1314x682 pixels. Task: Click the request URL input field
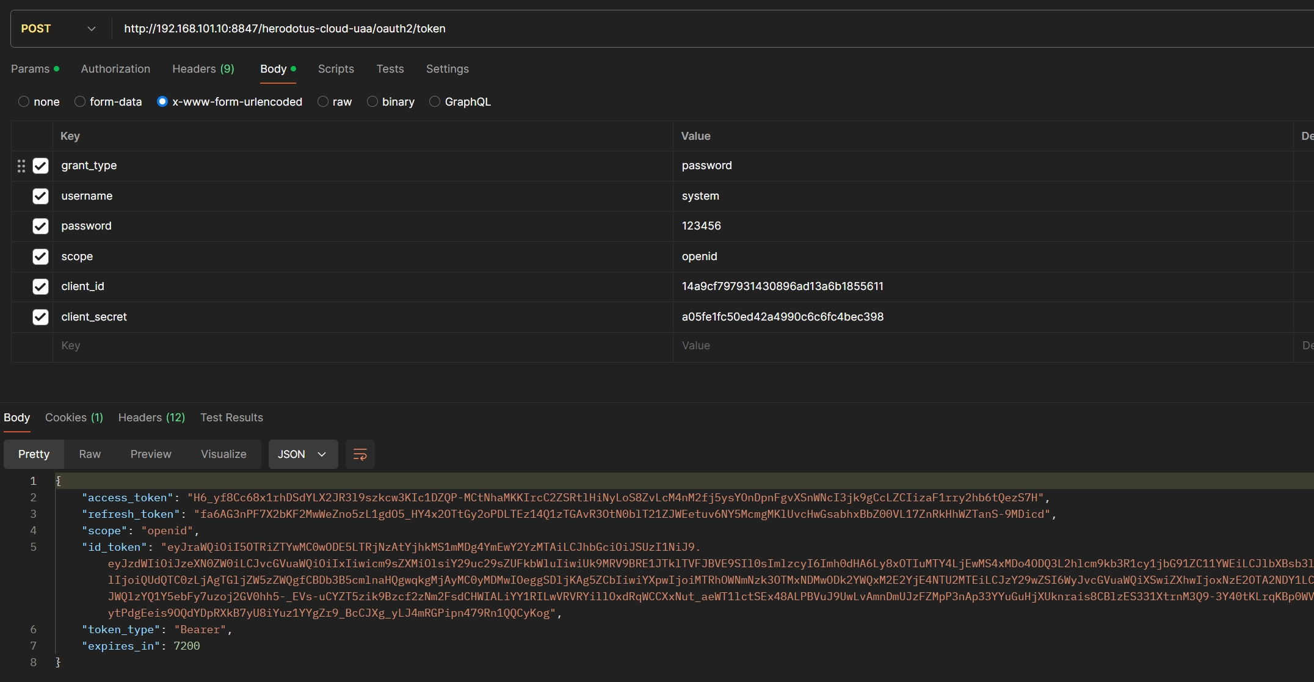611,29
